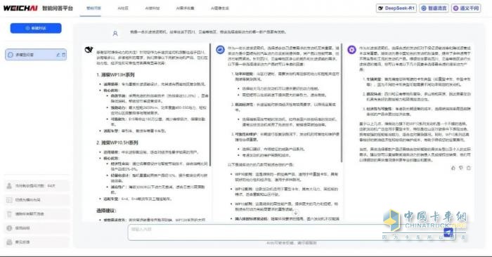Click the feedback icon at sidebar bottom
492x257 pixels.
[9, 242]
